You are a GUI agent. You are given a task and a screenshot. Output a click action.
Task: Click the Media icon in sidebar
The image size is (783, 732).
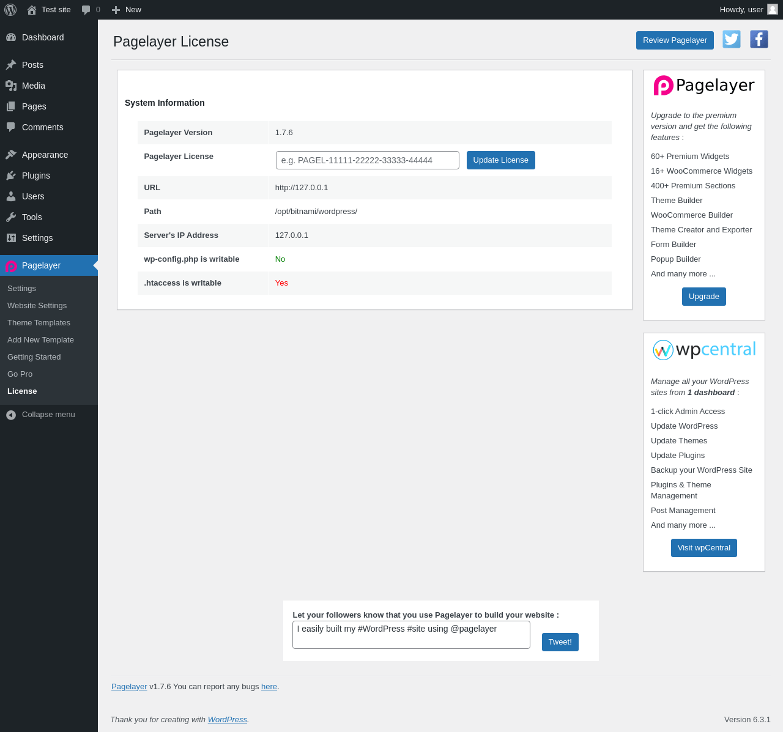11,86
